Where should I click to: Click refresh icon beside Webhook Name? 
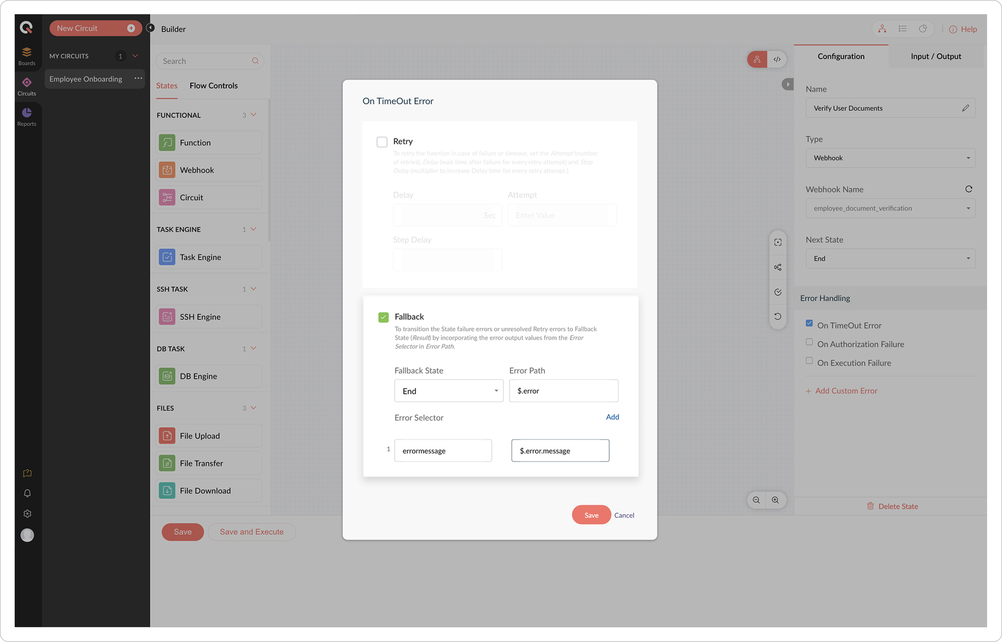point(969,189)
